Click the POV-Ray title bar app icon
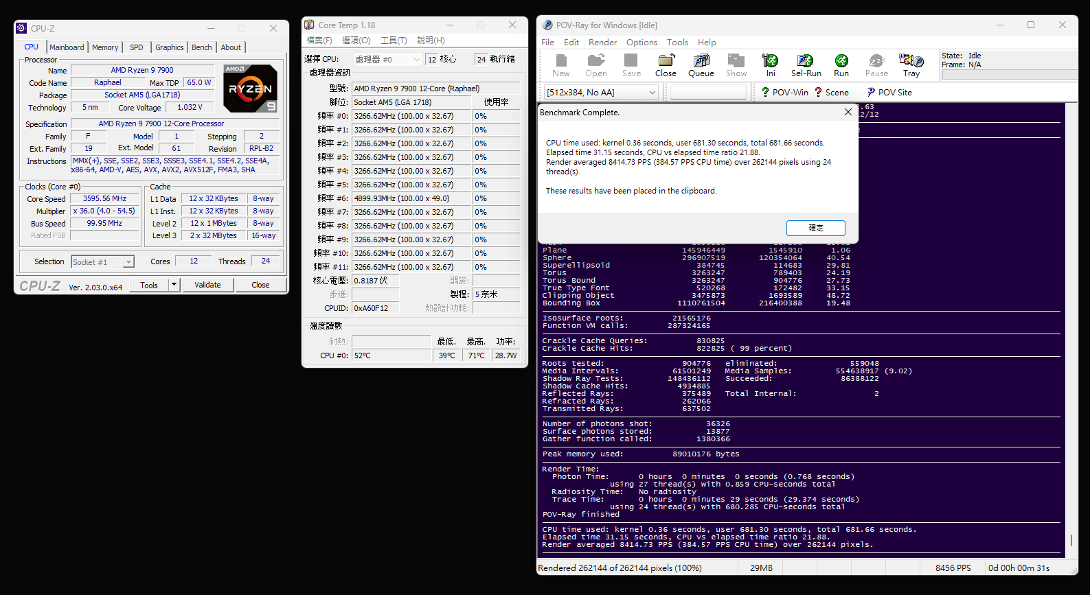The image size is (1090, 595). pyautogui.click(x=547, y=25)
